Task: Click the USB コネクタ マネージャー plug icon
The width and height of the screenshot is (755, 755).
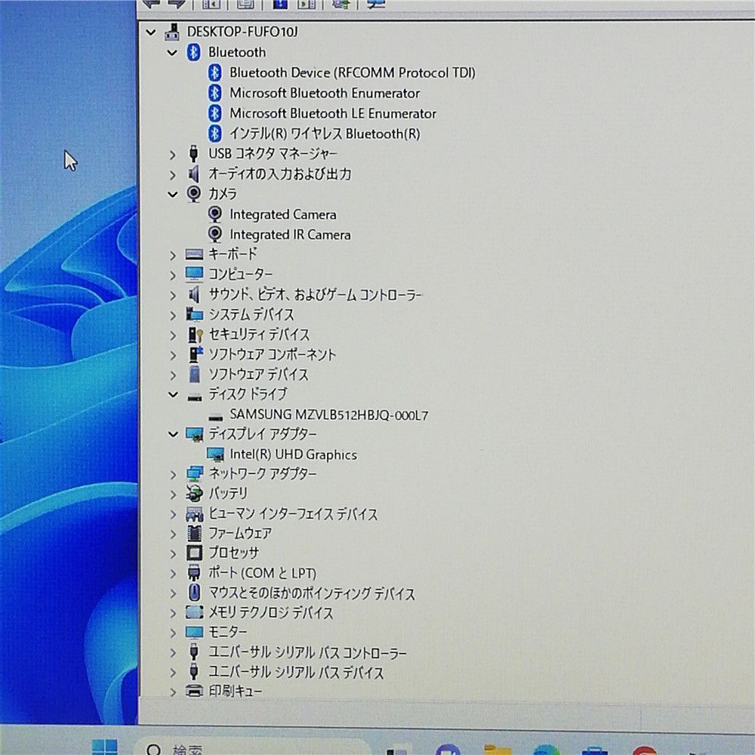Action: coord(193,153)
